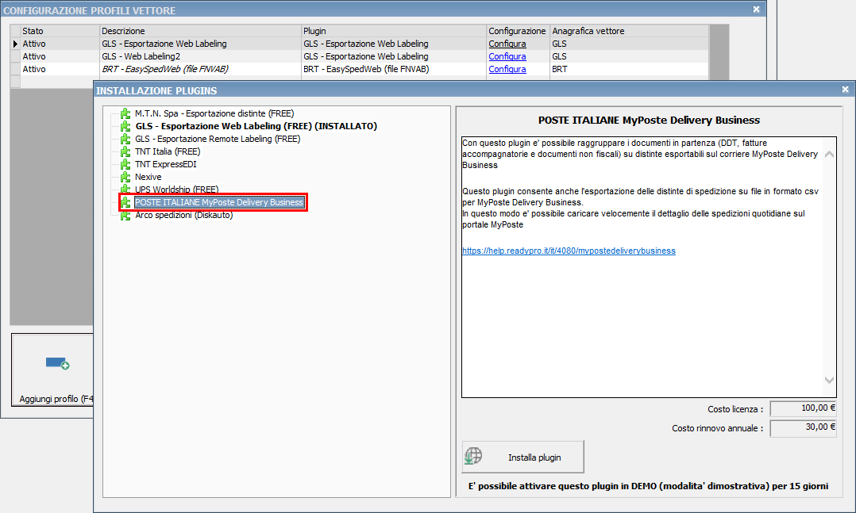Select TNT ExpressEDI plugin
The height and width of the screenshot is (513, 856).
(x=166, y=164)
